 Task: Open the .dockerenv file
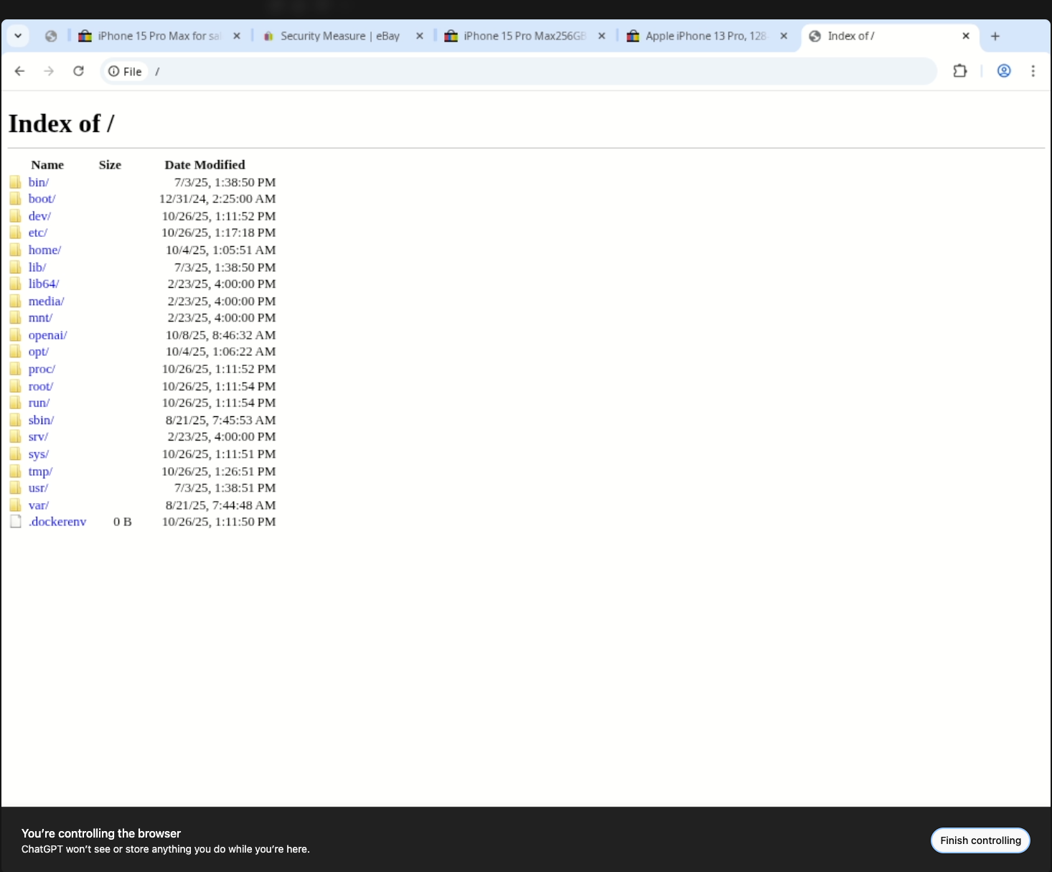[57, 521]
